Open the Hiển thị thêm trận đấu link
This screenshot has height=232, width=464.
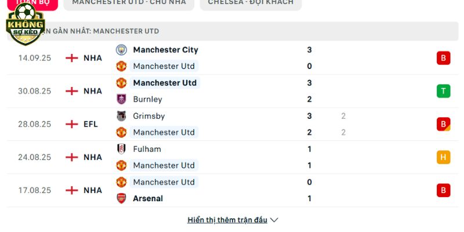[227, 220]
